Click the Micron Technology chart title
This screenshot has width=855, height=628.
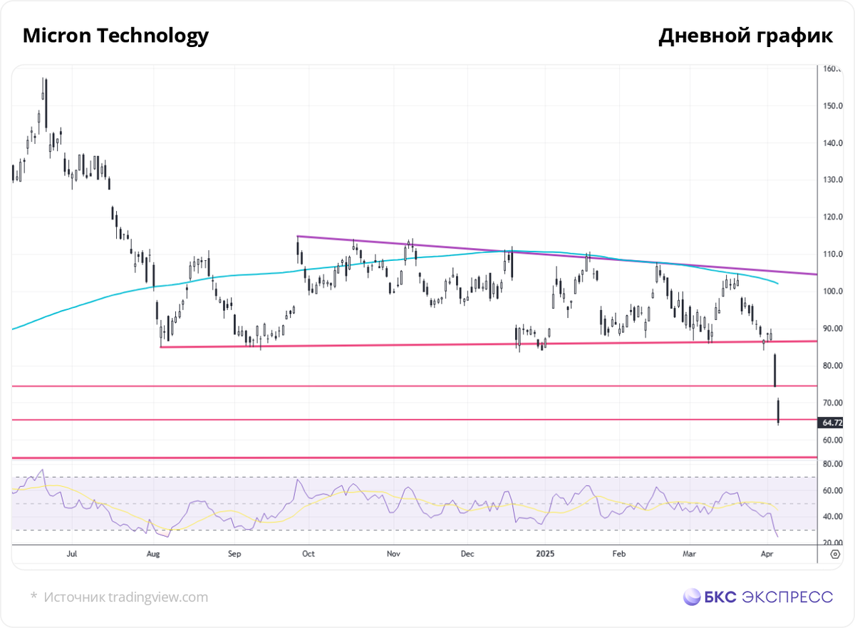pyautogui.click(x=115, y=36)
